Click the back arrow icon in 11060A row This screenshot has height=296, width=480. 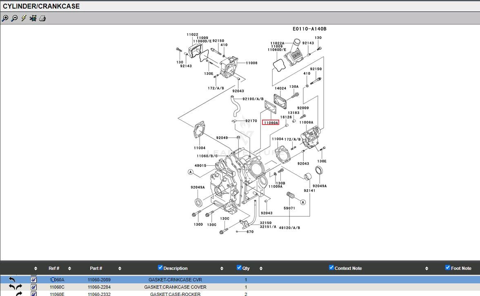click(12, 280)
